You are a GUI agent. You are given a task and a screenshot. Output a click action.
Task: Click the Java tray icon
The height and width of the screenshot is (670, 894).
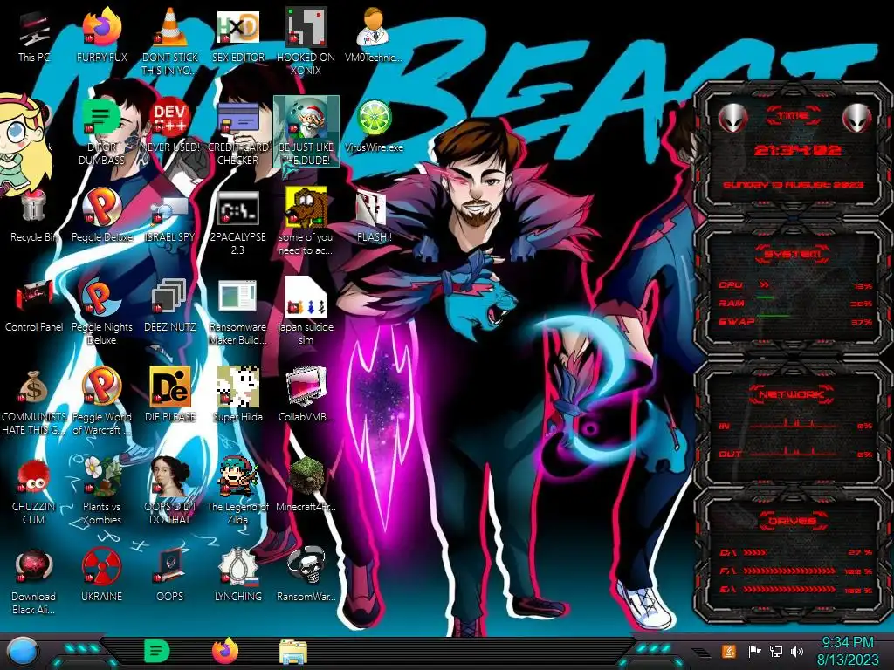click(729, 651)
